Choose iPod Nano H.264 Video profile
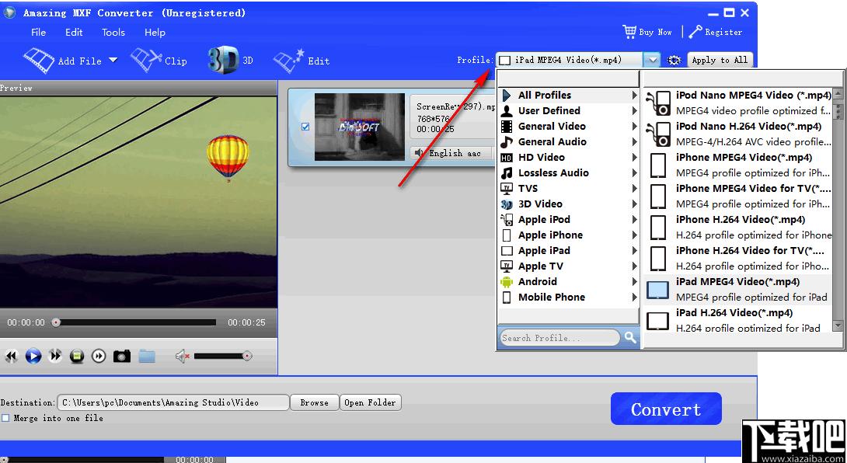 [738, 134]
